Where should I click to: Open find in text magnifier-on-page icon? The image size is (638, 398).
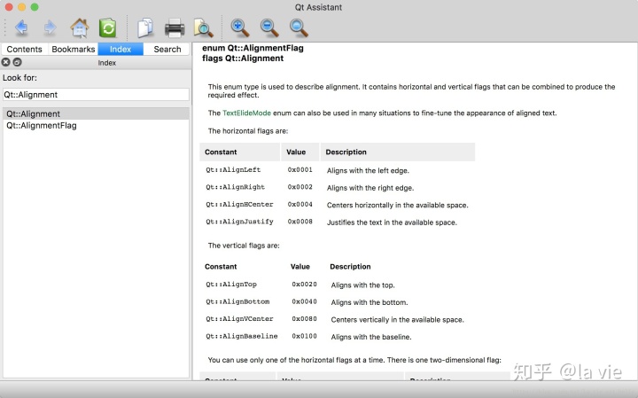(x=203, y=28)
